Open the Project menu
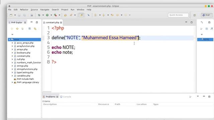Screen dimensions: 214x120 click(x=65, y=10)
